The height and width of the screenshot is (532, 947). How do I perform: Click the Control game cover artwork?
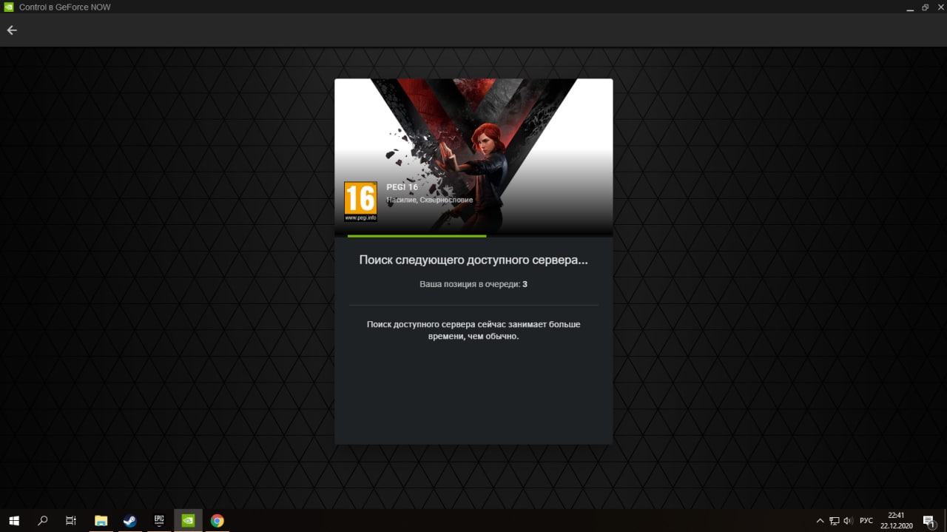point(473,157)
